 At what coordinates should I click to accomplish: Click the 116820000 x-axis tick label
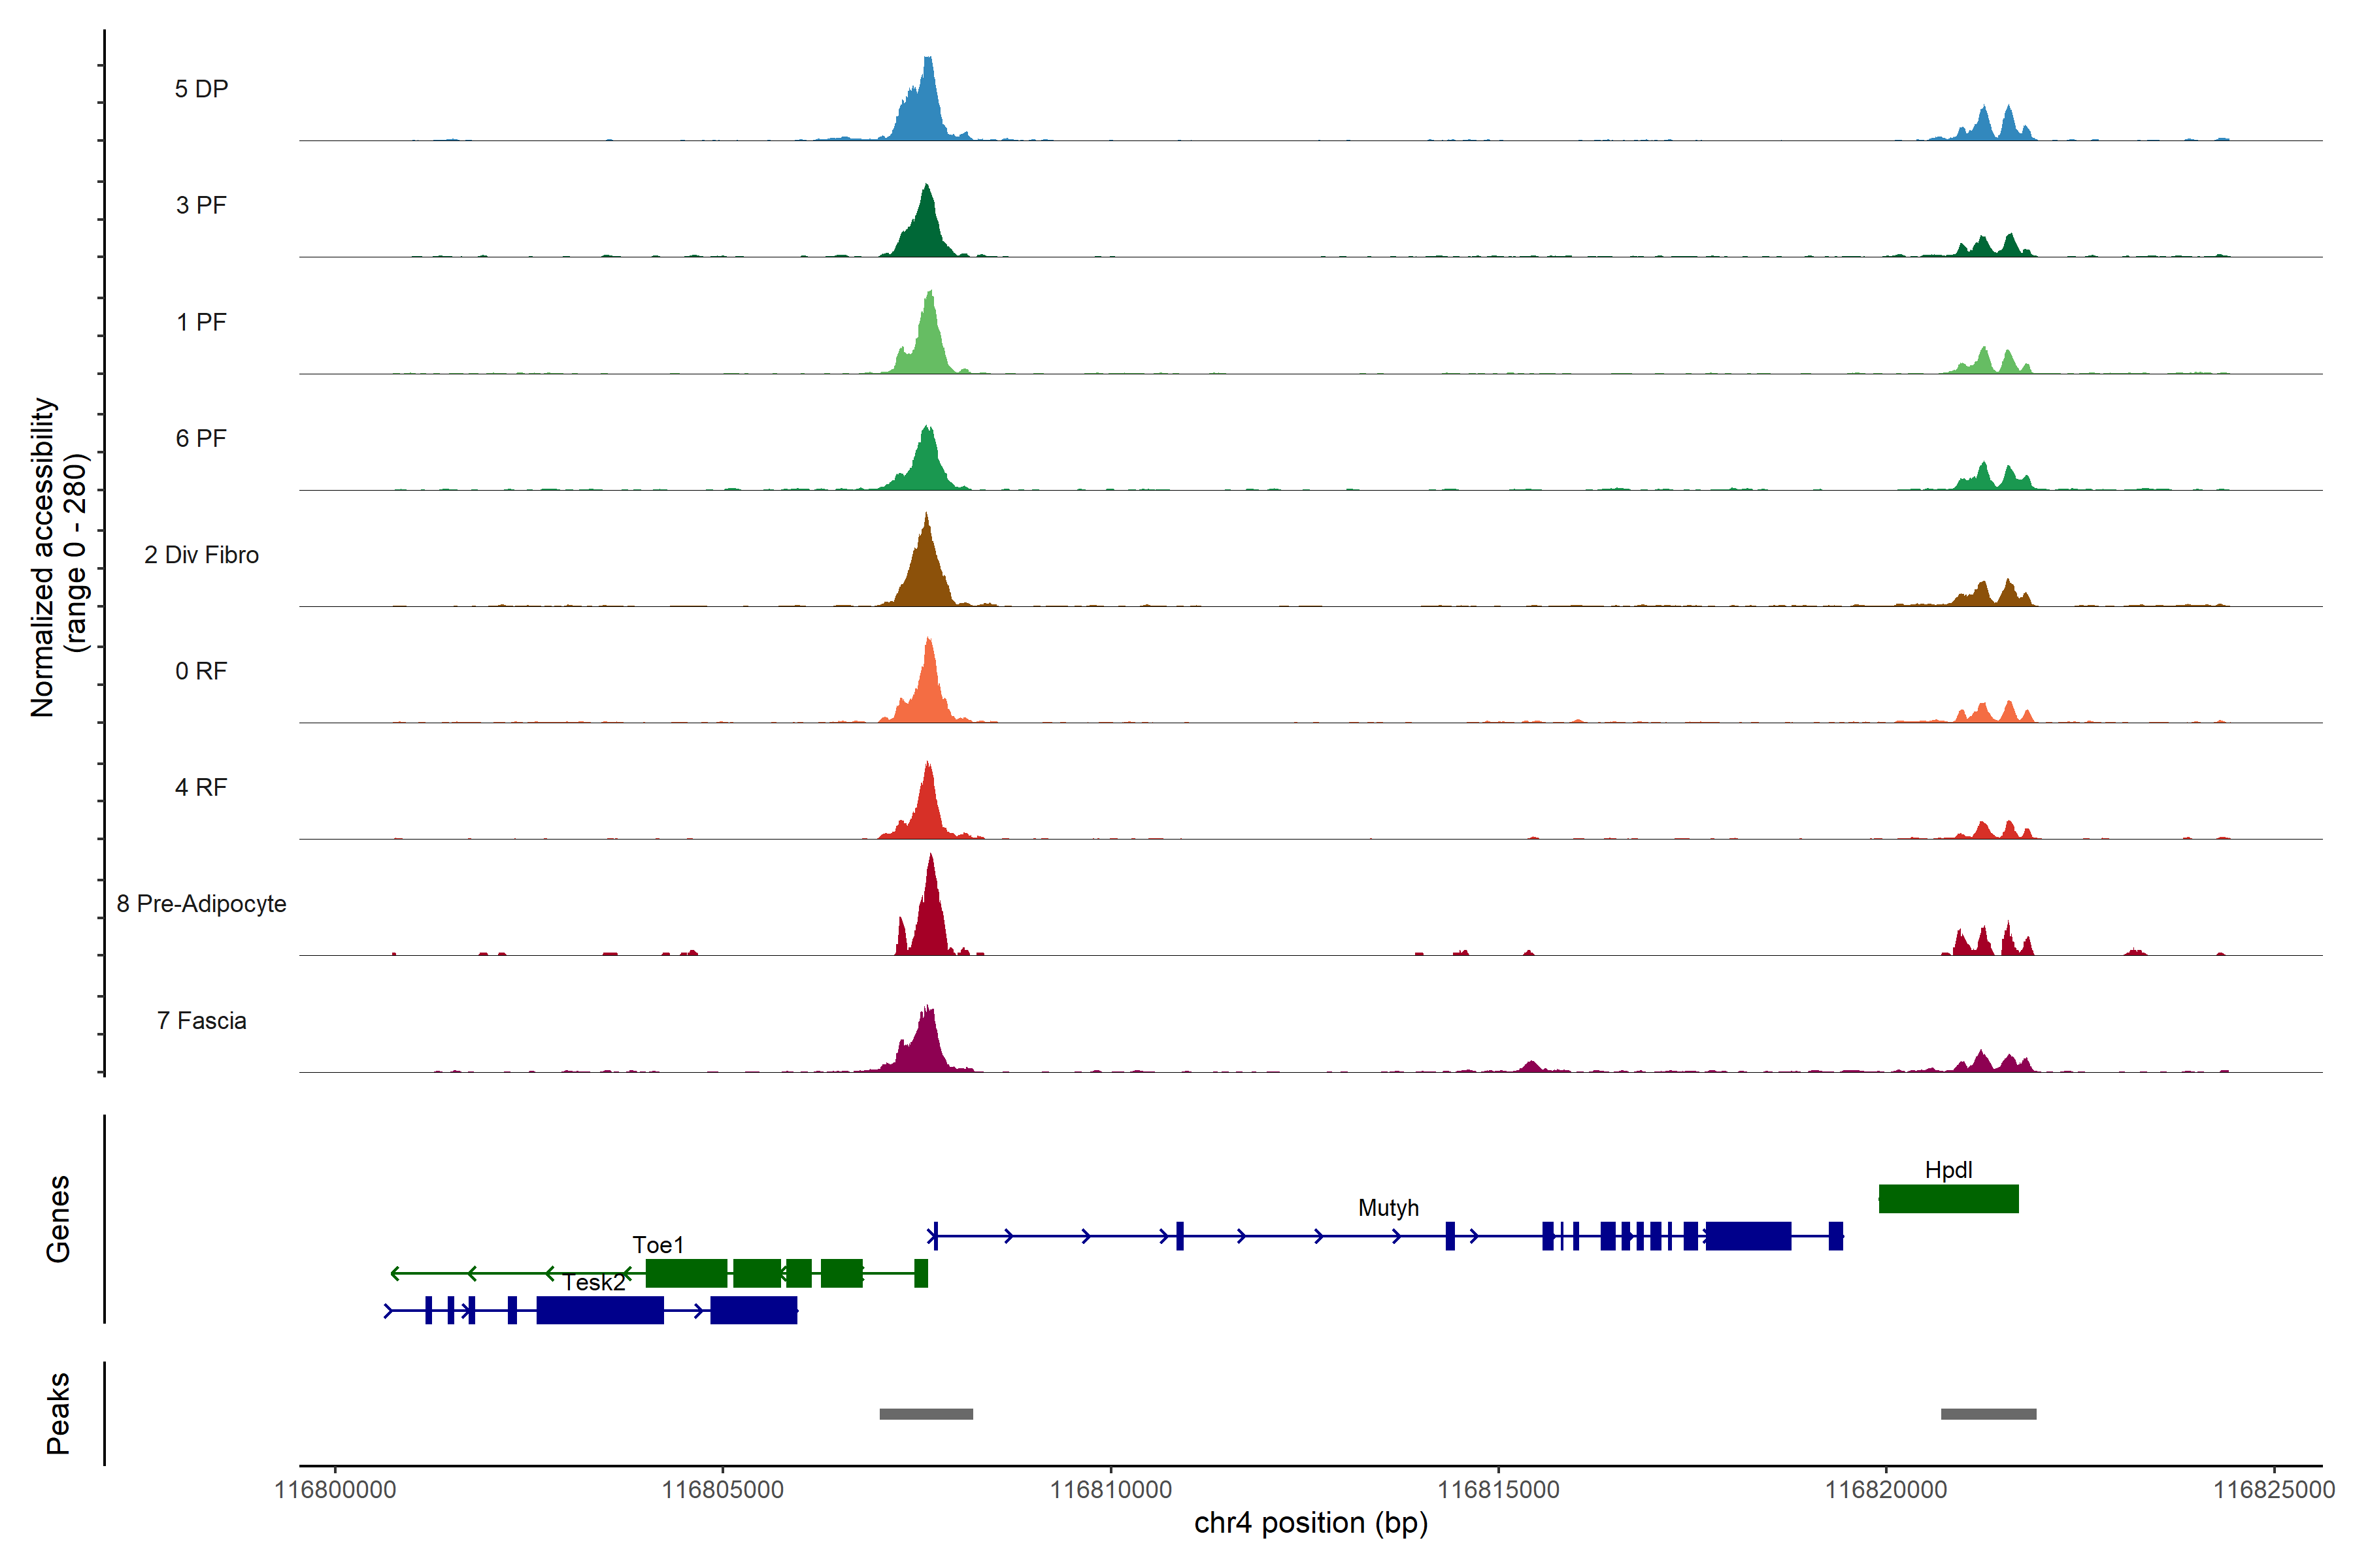(1886, 1489)
